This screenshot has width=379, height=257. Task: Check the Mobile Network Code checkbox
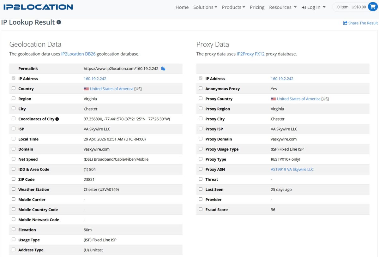point(14,219)
